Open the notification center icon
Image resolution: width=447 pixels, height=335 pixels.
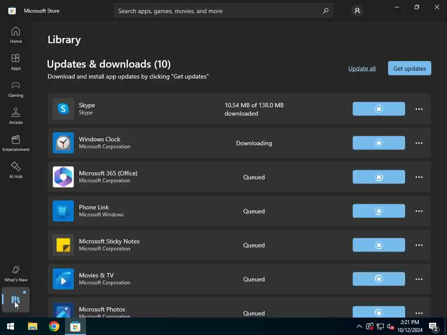[433, 327]
